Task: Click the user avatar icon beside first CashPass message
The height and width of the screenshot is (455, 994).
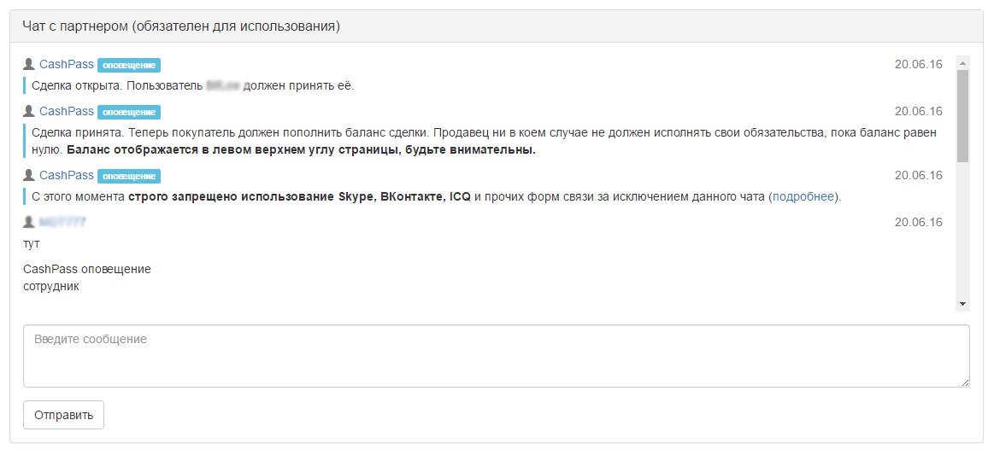Action: [28, 65]
